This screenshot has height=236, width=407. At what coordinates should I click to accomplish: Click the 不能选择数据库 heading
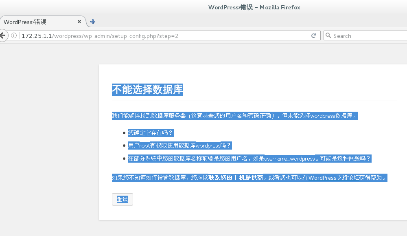coord(147,90)
